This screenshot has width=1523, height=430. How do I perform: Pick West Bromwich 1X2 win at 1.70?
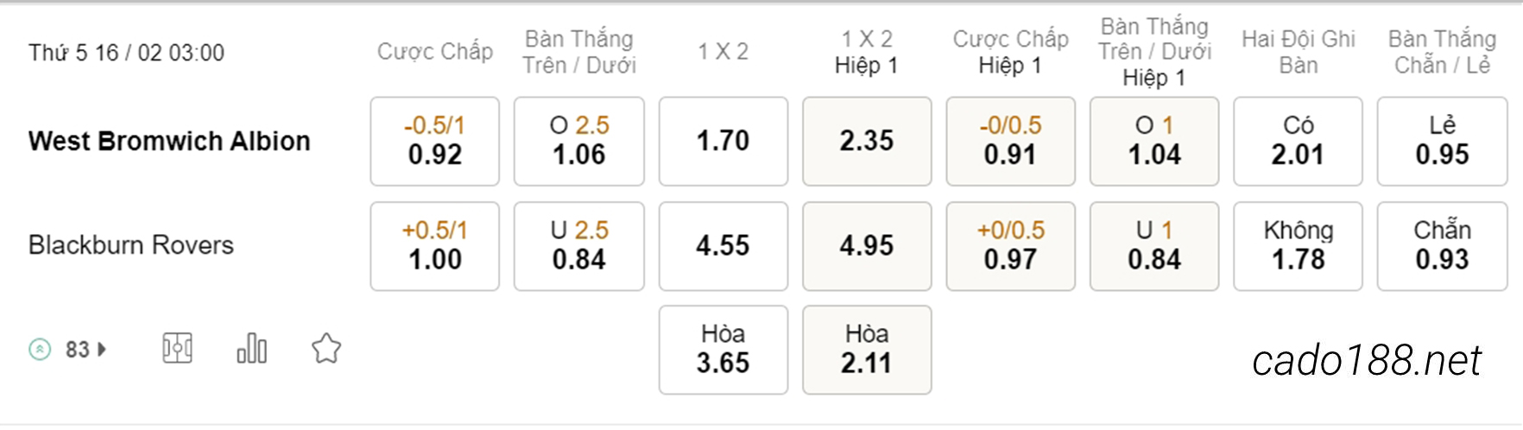point(724,141)
